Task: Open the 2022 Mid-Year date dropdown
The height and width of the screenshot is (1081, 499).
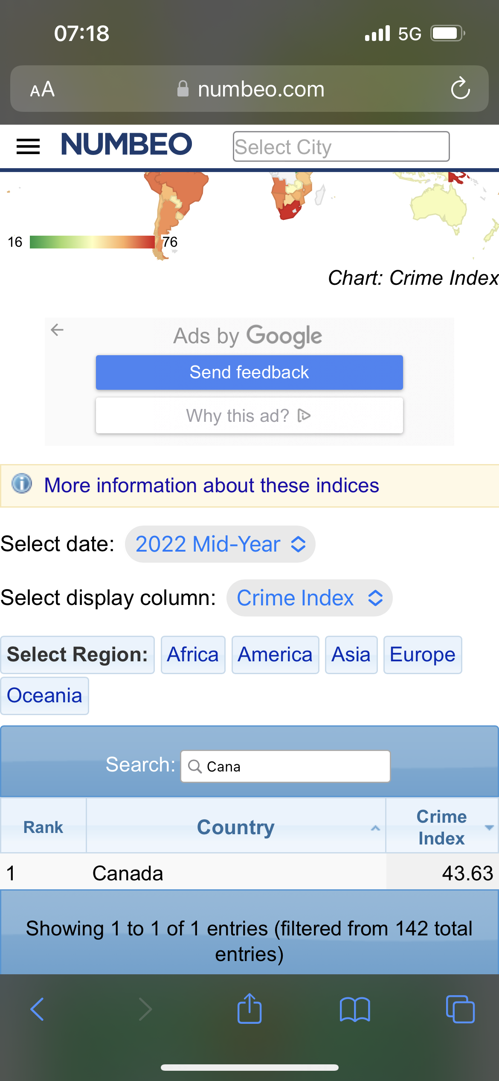Action: coord(220,544)
